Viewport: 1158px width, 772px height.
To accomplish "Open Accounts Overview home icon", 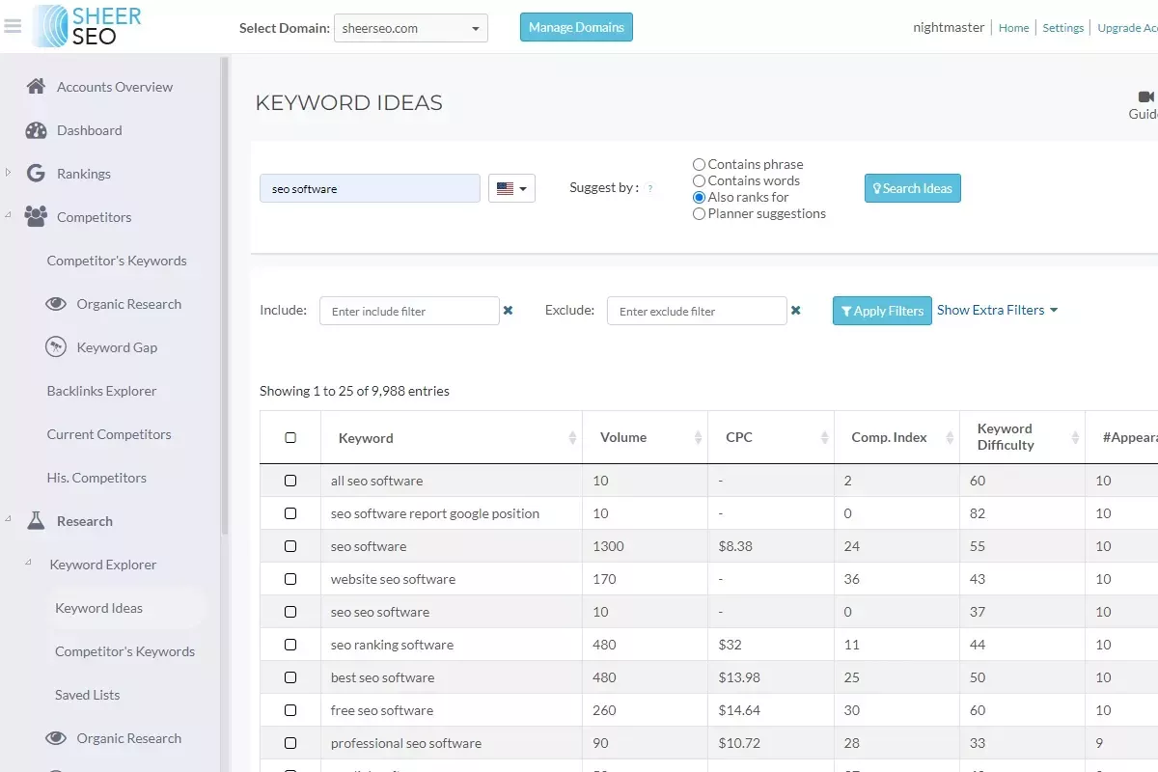I will [x=36, y=87].
